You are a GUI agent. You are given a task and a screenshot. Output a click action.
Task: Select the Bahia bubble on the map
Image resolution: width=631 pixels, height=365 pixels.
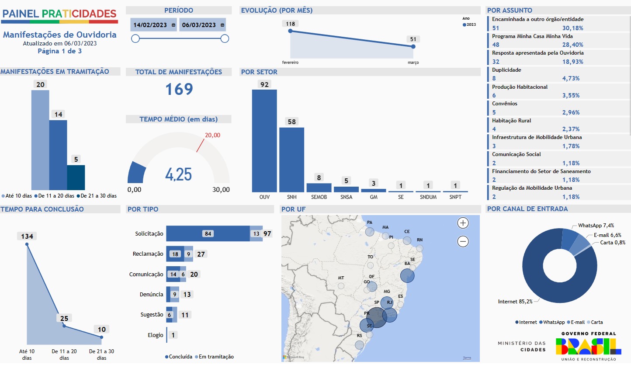[x=407, y=276]
